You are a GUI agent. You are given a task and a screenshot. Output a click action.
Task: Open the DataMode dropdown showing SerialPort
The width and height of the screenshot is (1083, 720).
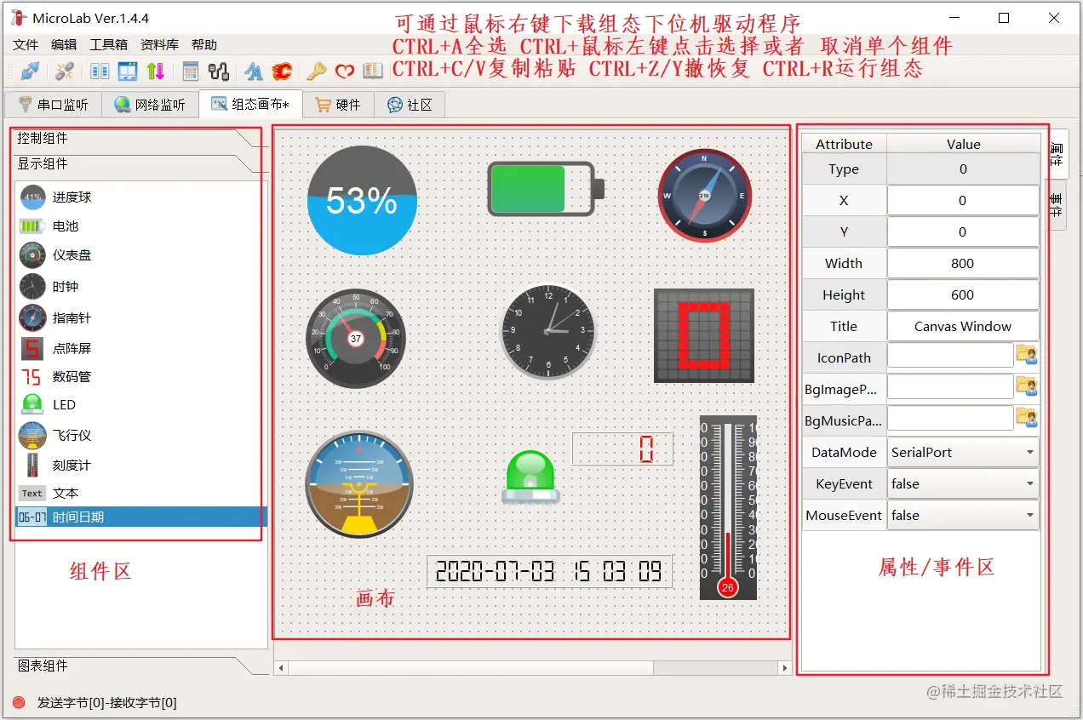click(963, 452)
